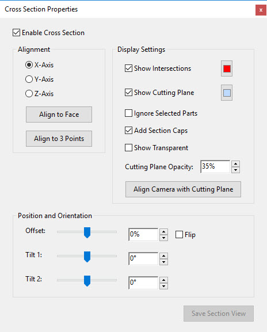Viewport: 267px width, 332px height.
Task: Increase Offset value using up spinner
Action: [163, 232]
